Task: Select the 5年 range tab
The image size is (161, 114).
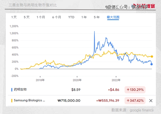Action: click(97, 17)
